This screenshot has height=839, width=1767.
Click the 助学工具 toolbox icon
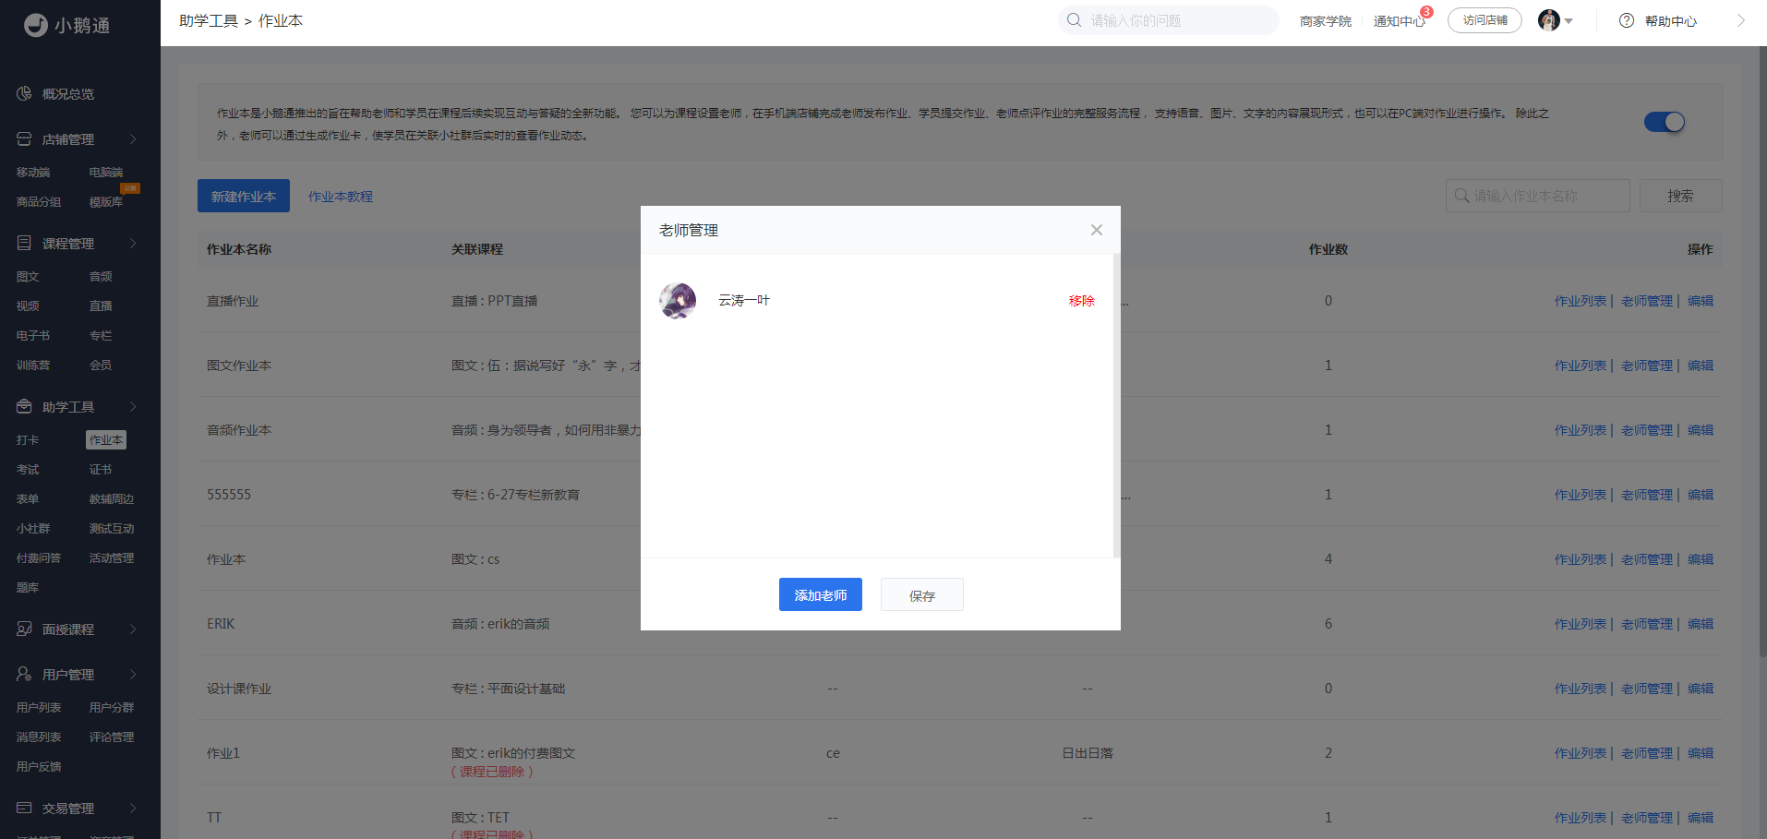[24, 406]
